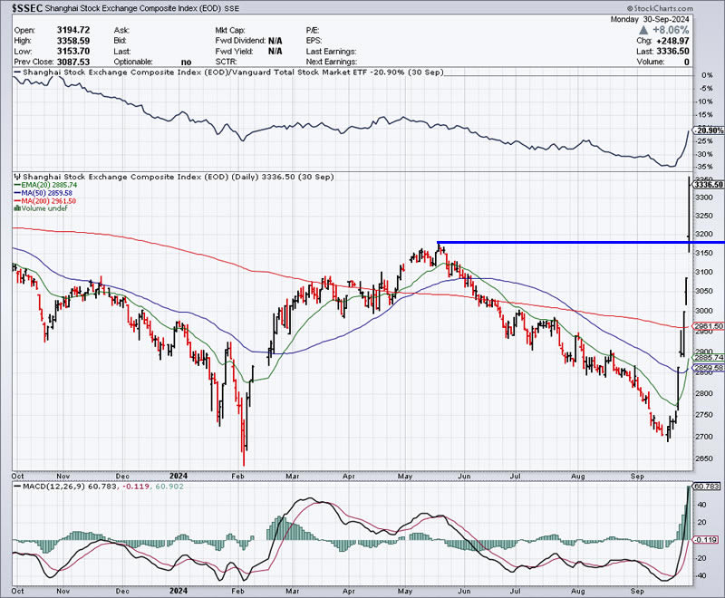Click the MACD(12,26,9) indicator label
This screenshot has height=598, width=725.
coord(47,487)
